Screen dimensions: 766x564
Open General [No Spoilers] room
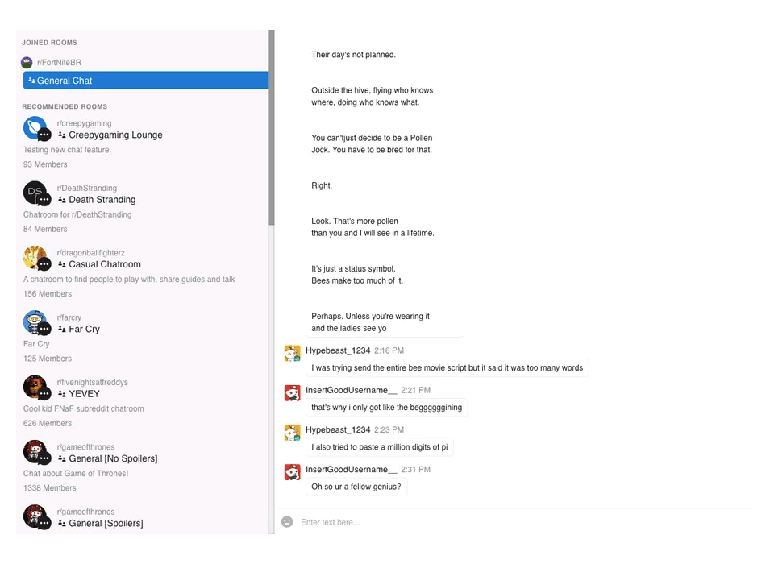[113, 458]
